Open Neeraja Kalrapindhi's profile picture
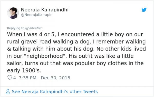Viewport: 154px width, 97px height. click(x=13, y=13)
